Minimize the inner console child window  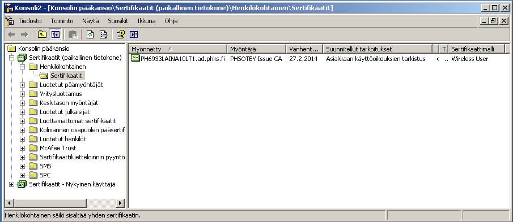coord(485,21)
